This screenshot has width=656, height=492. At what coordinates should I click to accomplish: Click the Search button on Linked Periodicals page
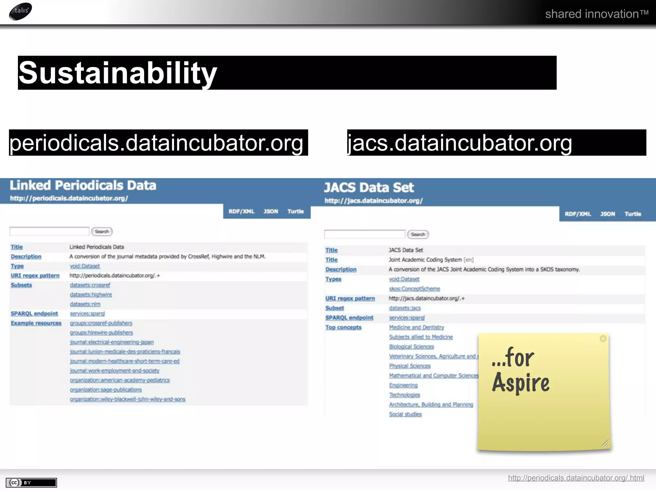(x=102, y=232)
